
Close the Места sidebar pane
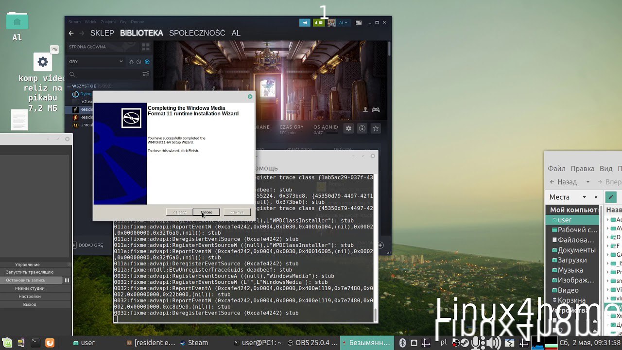click(x=596, y=197)
